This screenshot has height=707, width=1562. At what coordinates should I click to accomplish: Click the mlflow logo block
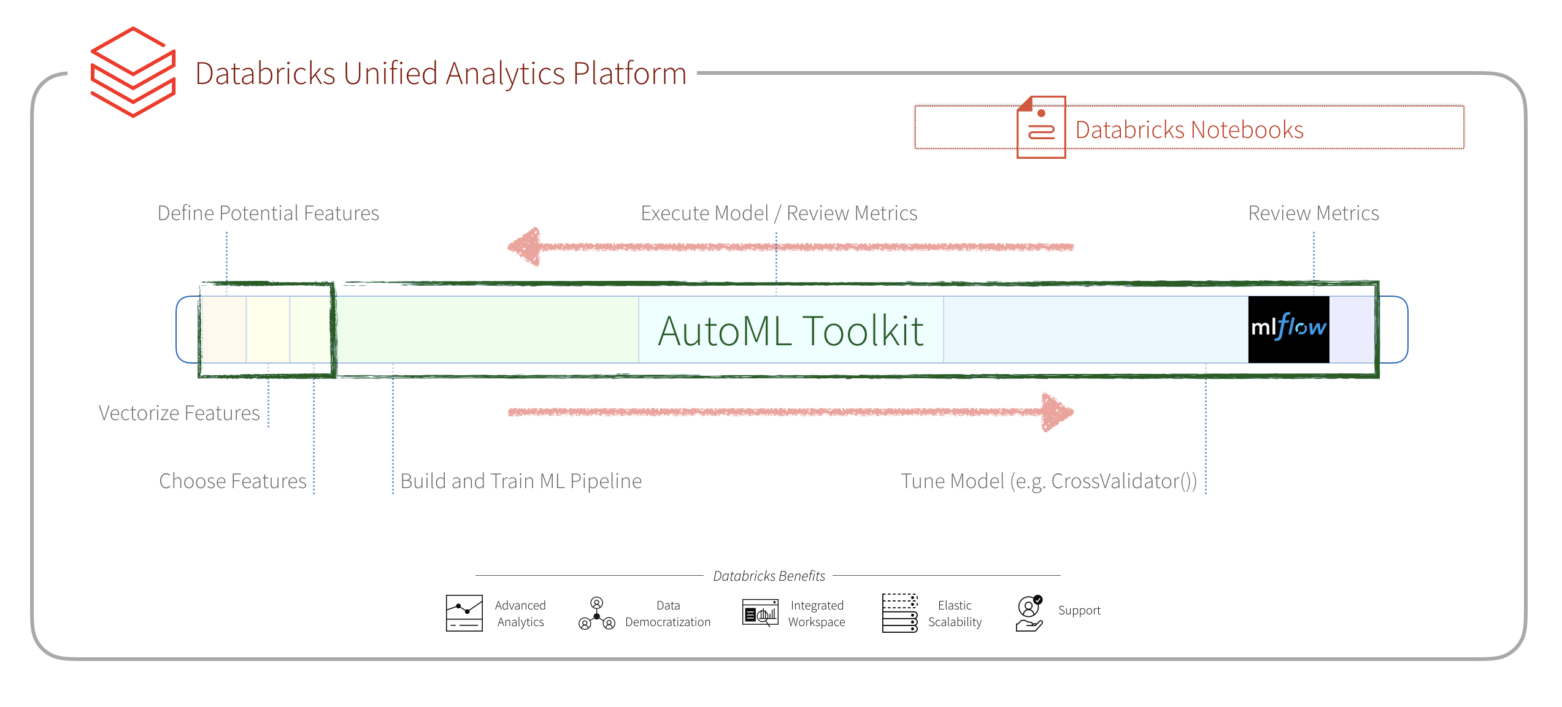[x=1288, y=329]
